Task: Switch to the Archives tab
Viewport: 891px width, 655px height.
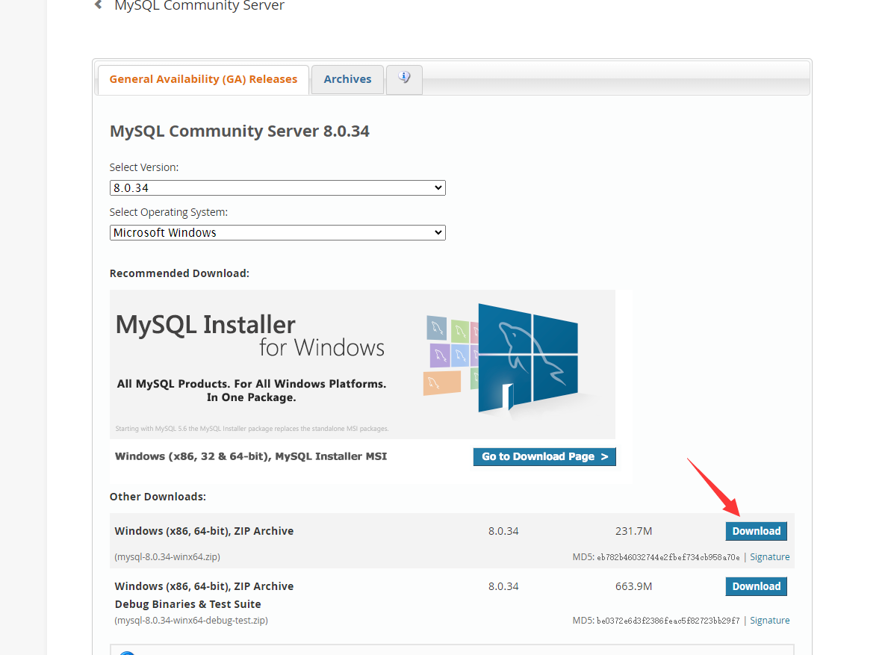Action: pyautogui.click(x=347, y=79)
